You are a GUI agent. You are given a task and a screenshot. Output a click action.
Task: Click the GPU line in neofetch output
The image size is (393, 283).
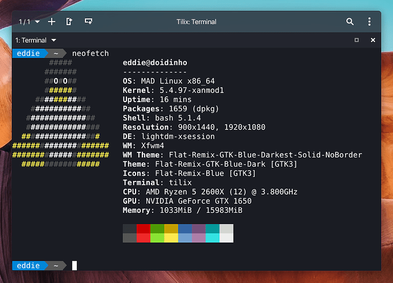[187, 201]
